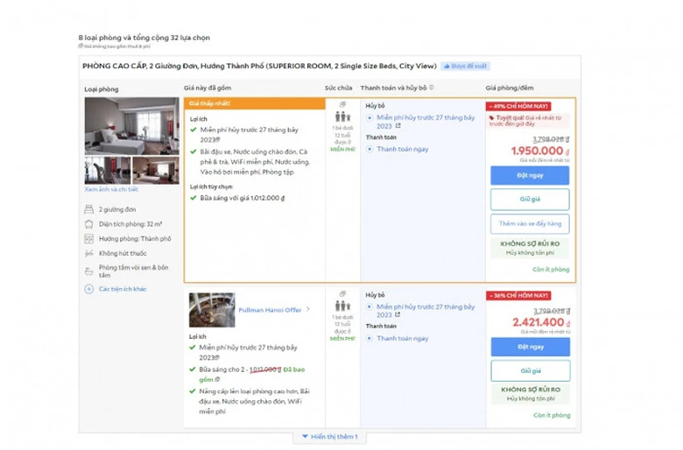Click 'Đặt ngay' for the 2.421.400 ₫ offer
This screenshot has height=450, width=683.
tap(529, 347)
